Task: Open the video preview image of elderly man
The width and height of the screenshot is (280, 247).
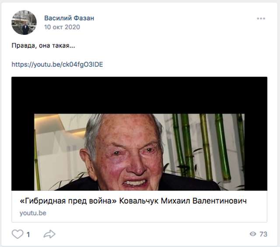Action: pyautogui.click(x=139, y=152)
